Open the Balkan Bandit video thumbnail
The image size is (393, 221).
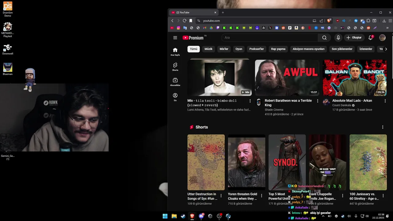[x=355, y=78]
